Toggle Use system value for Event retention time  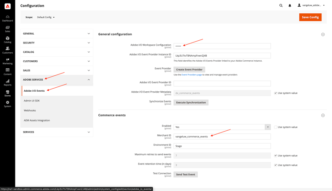pyautogui.click(x=275, y=165)
